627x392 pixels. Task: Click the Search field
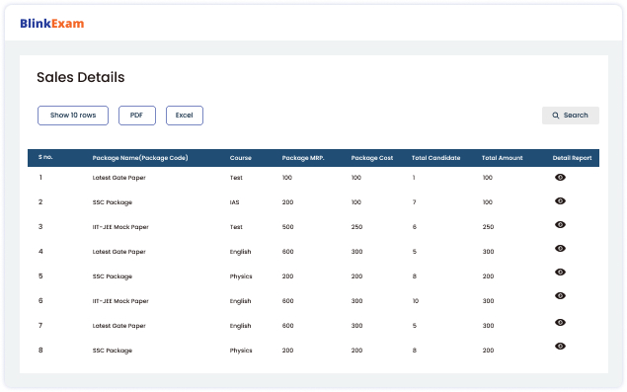pos(570,116)
